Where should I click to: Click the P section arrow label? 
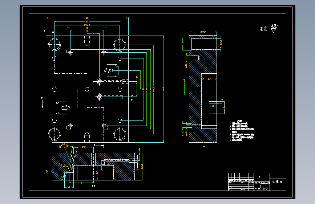tap(45, 31)
